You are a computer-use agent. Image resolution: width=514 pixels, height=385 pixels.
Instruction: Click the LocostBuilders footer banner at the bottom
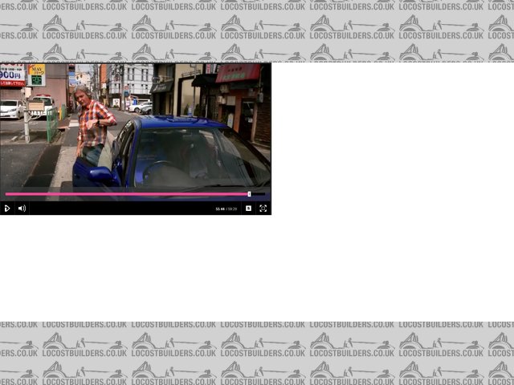coord(257,353)
